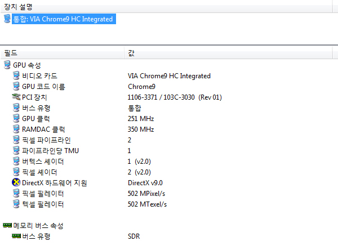Screen dimensions: 338x246
Task: Click the DirectX 하드웨어 지원 icon
Action: [x=16, y=183]
